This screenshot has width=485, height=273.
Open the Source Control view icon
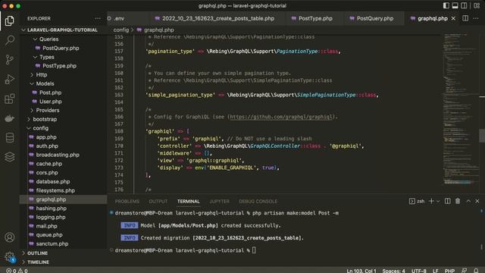tap(10, 60)
